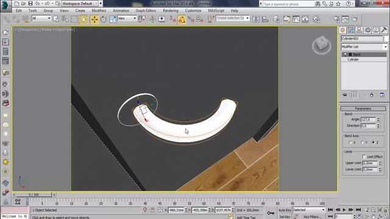Switch to the Modify command panel tab

[351, 30]
